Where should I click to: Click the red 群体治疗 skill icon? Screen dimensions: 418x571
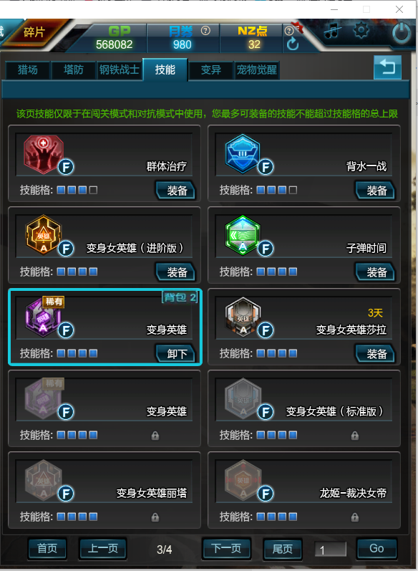(x=44, y=154)
